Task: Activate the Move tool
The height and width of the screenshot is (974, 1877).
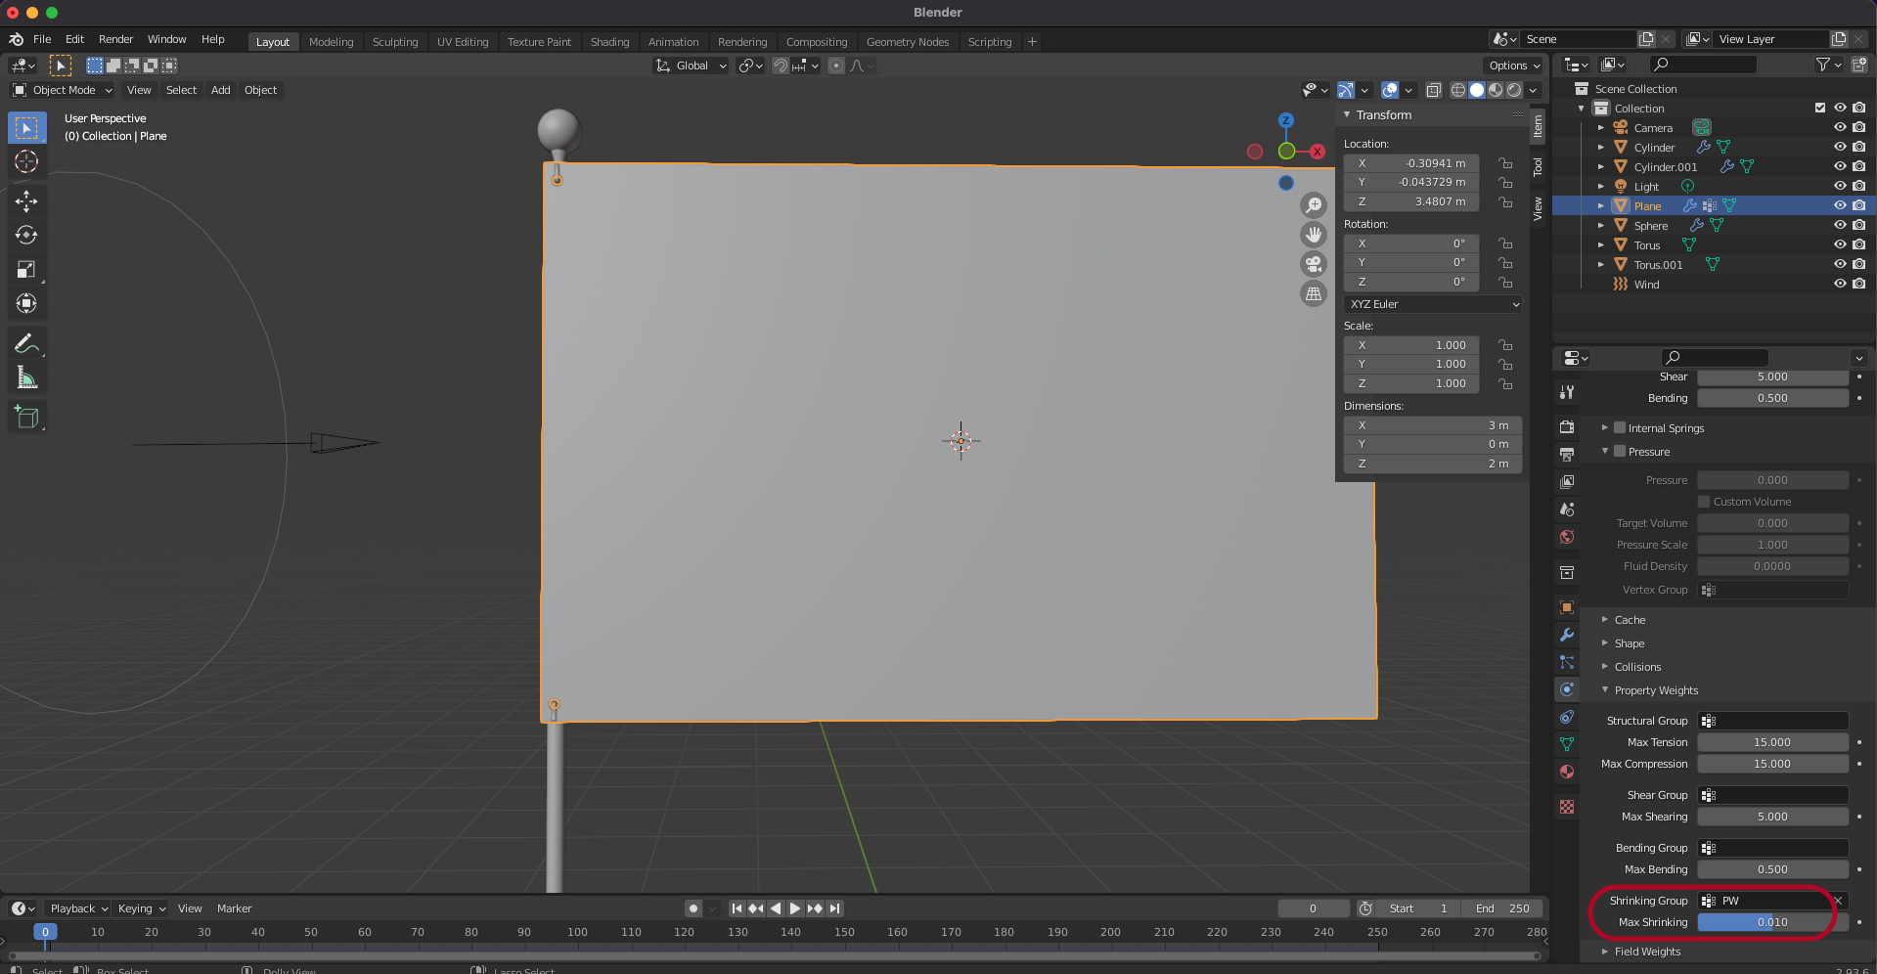Action: click(26, 200)
